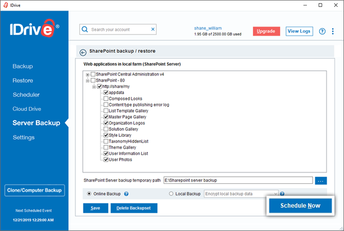Click the 'Next Scheduled Event' label
This screenshot has width=344, height=231.
(x=33, y=211)
